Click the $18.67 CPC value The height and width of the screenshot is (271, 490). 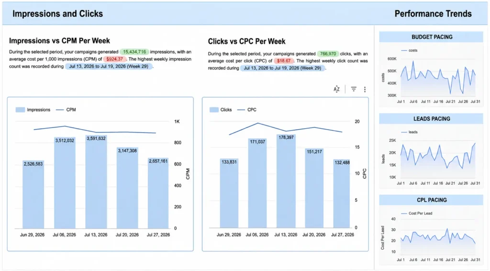[x=284, y=61]
